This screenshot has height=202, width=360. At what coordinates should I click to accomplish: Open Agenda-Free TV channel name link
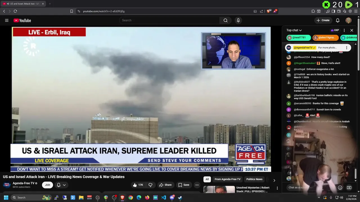tap(23, 183)
